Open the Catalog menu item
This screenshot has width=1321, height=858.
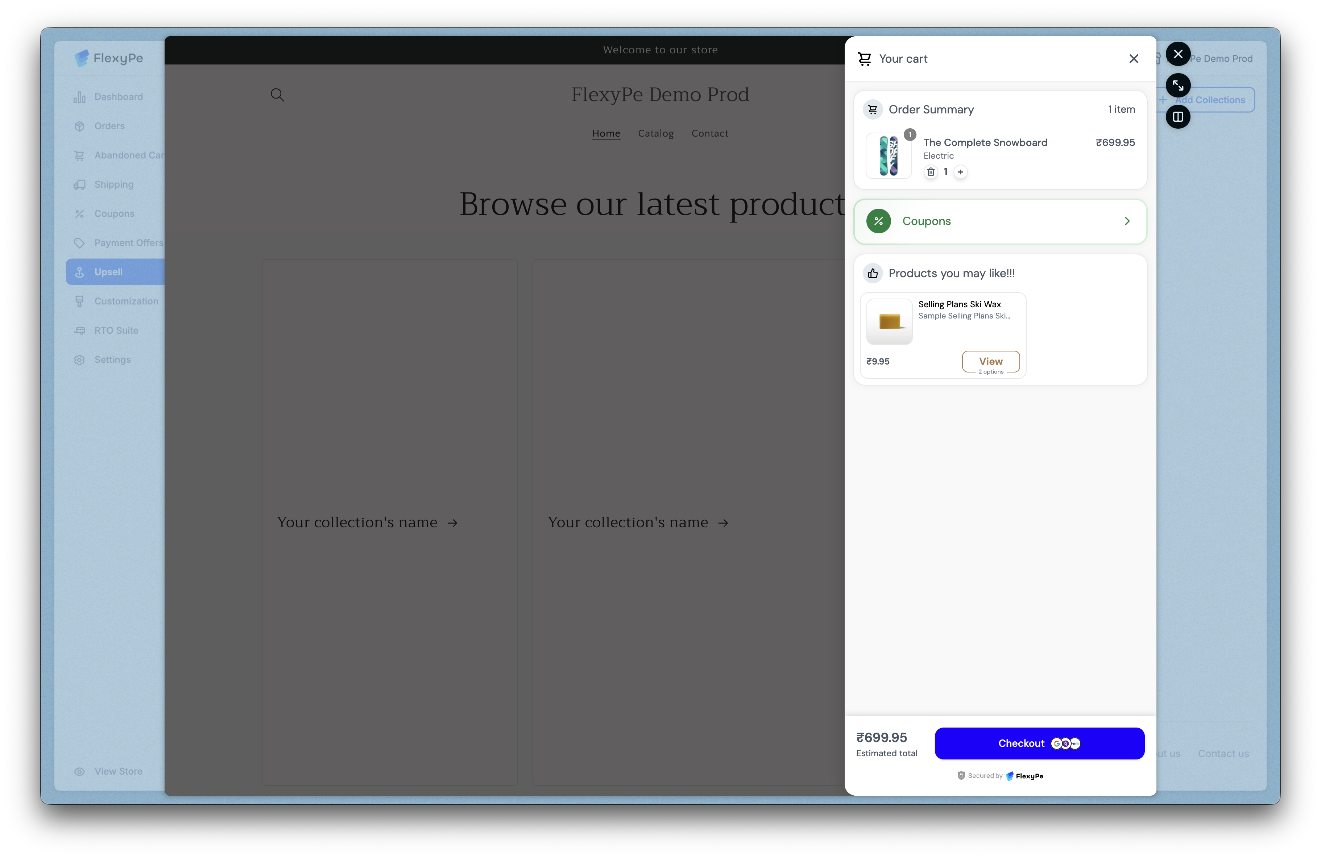pos(655,134)
